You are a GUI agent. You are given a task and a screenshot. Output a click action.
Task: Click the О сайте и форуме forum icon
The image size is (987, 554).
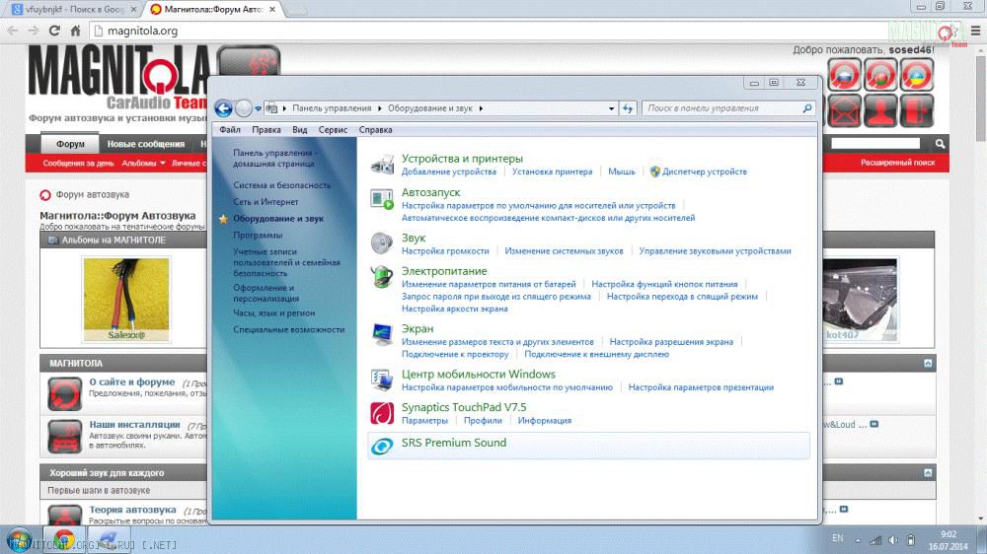click(65, 393)
